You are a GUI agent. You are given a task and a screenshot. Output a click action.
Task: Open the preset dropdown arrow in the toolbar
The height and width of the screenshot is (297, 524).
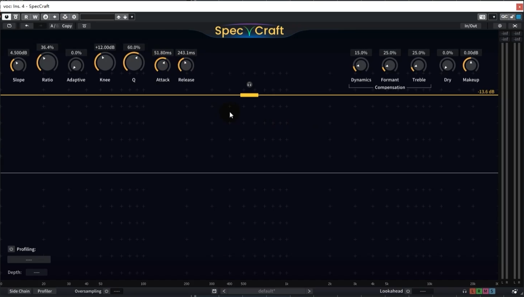click(132, 17)
